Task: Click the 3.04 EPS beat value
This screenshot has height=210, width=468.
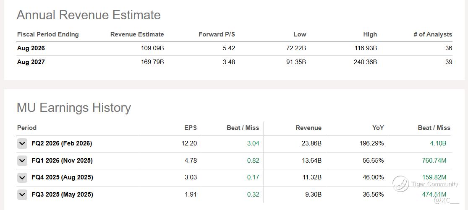Action: click(x=253, y=143)
